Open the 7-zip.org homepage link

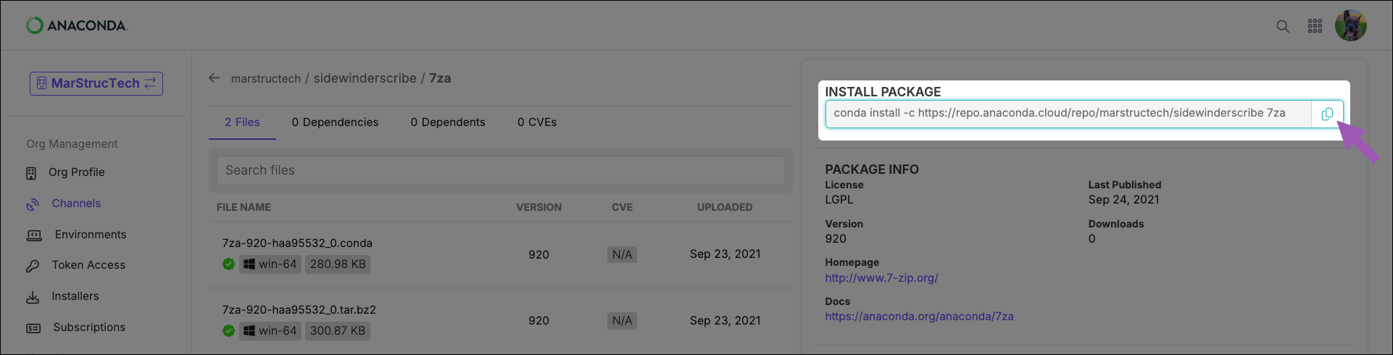tap(881, 277)
